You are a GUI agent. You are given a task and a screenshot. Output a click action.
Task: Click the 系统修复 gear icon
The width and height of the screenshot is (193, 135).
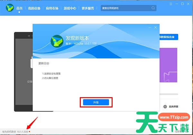(x=165, y=107)
